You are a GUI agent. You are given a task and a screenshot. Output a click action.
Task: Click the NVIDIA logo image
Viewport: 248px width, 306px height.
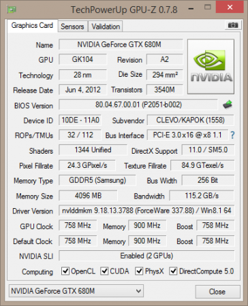[x=211, y=67]
